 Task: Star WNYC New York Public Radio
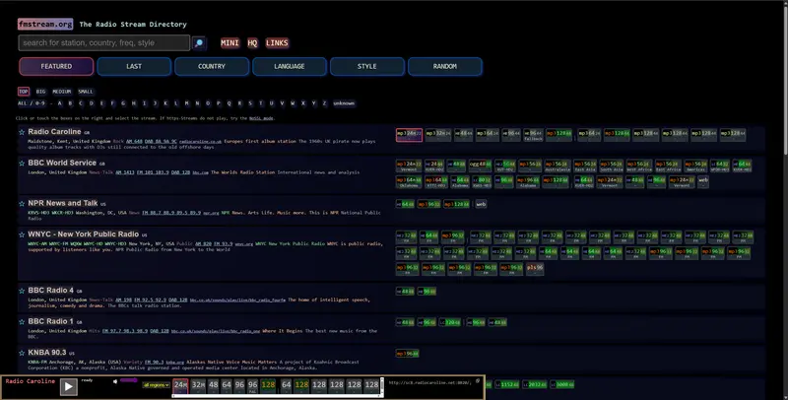(22, 234)
